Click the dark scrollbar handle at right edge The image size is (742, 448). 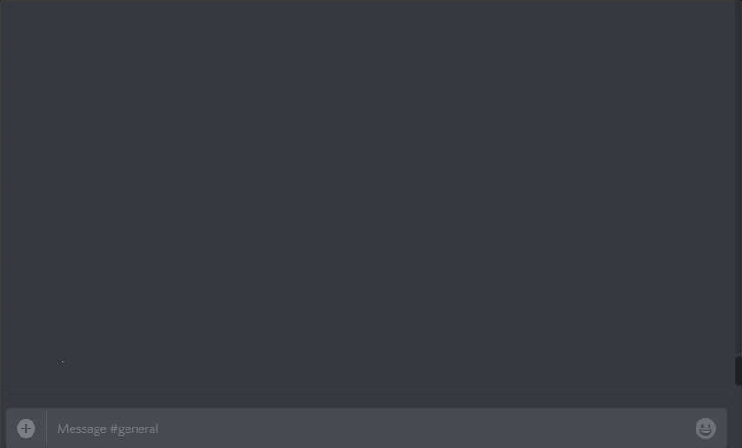tap(738, 370)
